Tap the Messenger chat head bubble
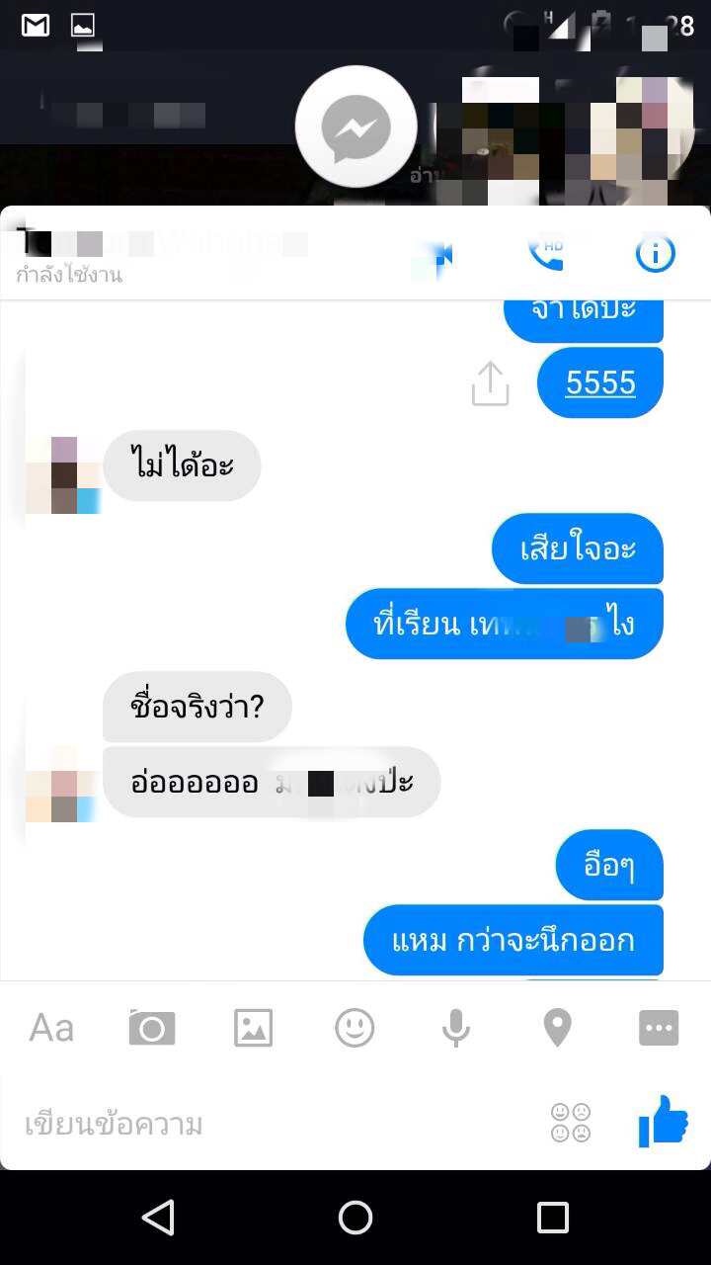The image size is (711, 1265). point(355,127)
